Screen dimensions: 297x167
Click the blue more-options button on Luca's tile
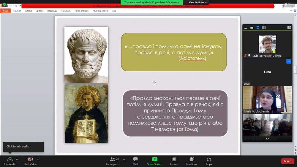pos(288,62)
